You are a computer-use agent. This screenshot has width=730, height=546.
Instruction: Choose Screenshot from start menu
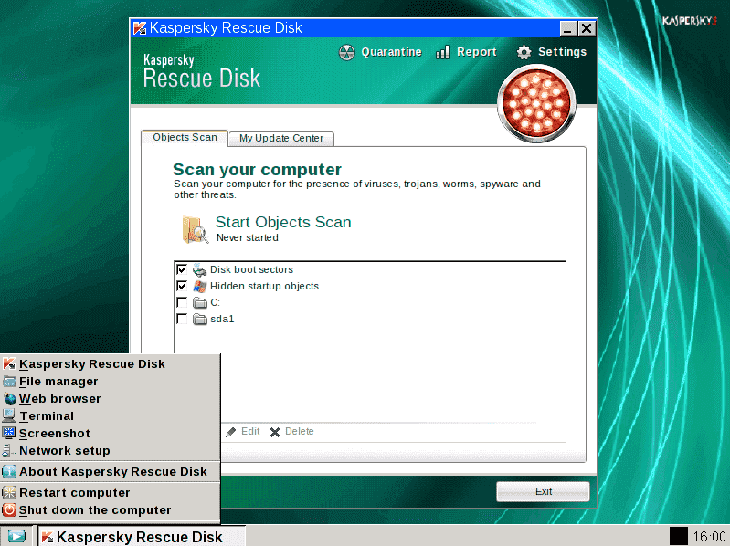[110, 433]
